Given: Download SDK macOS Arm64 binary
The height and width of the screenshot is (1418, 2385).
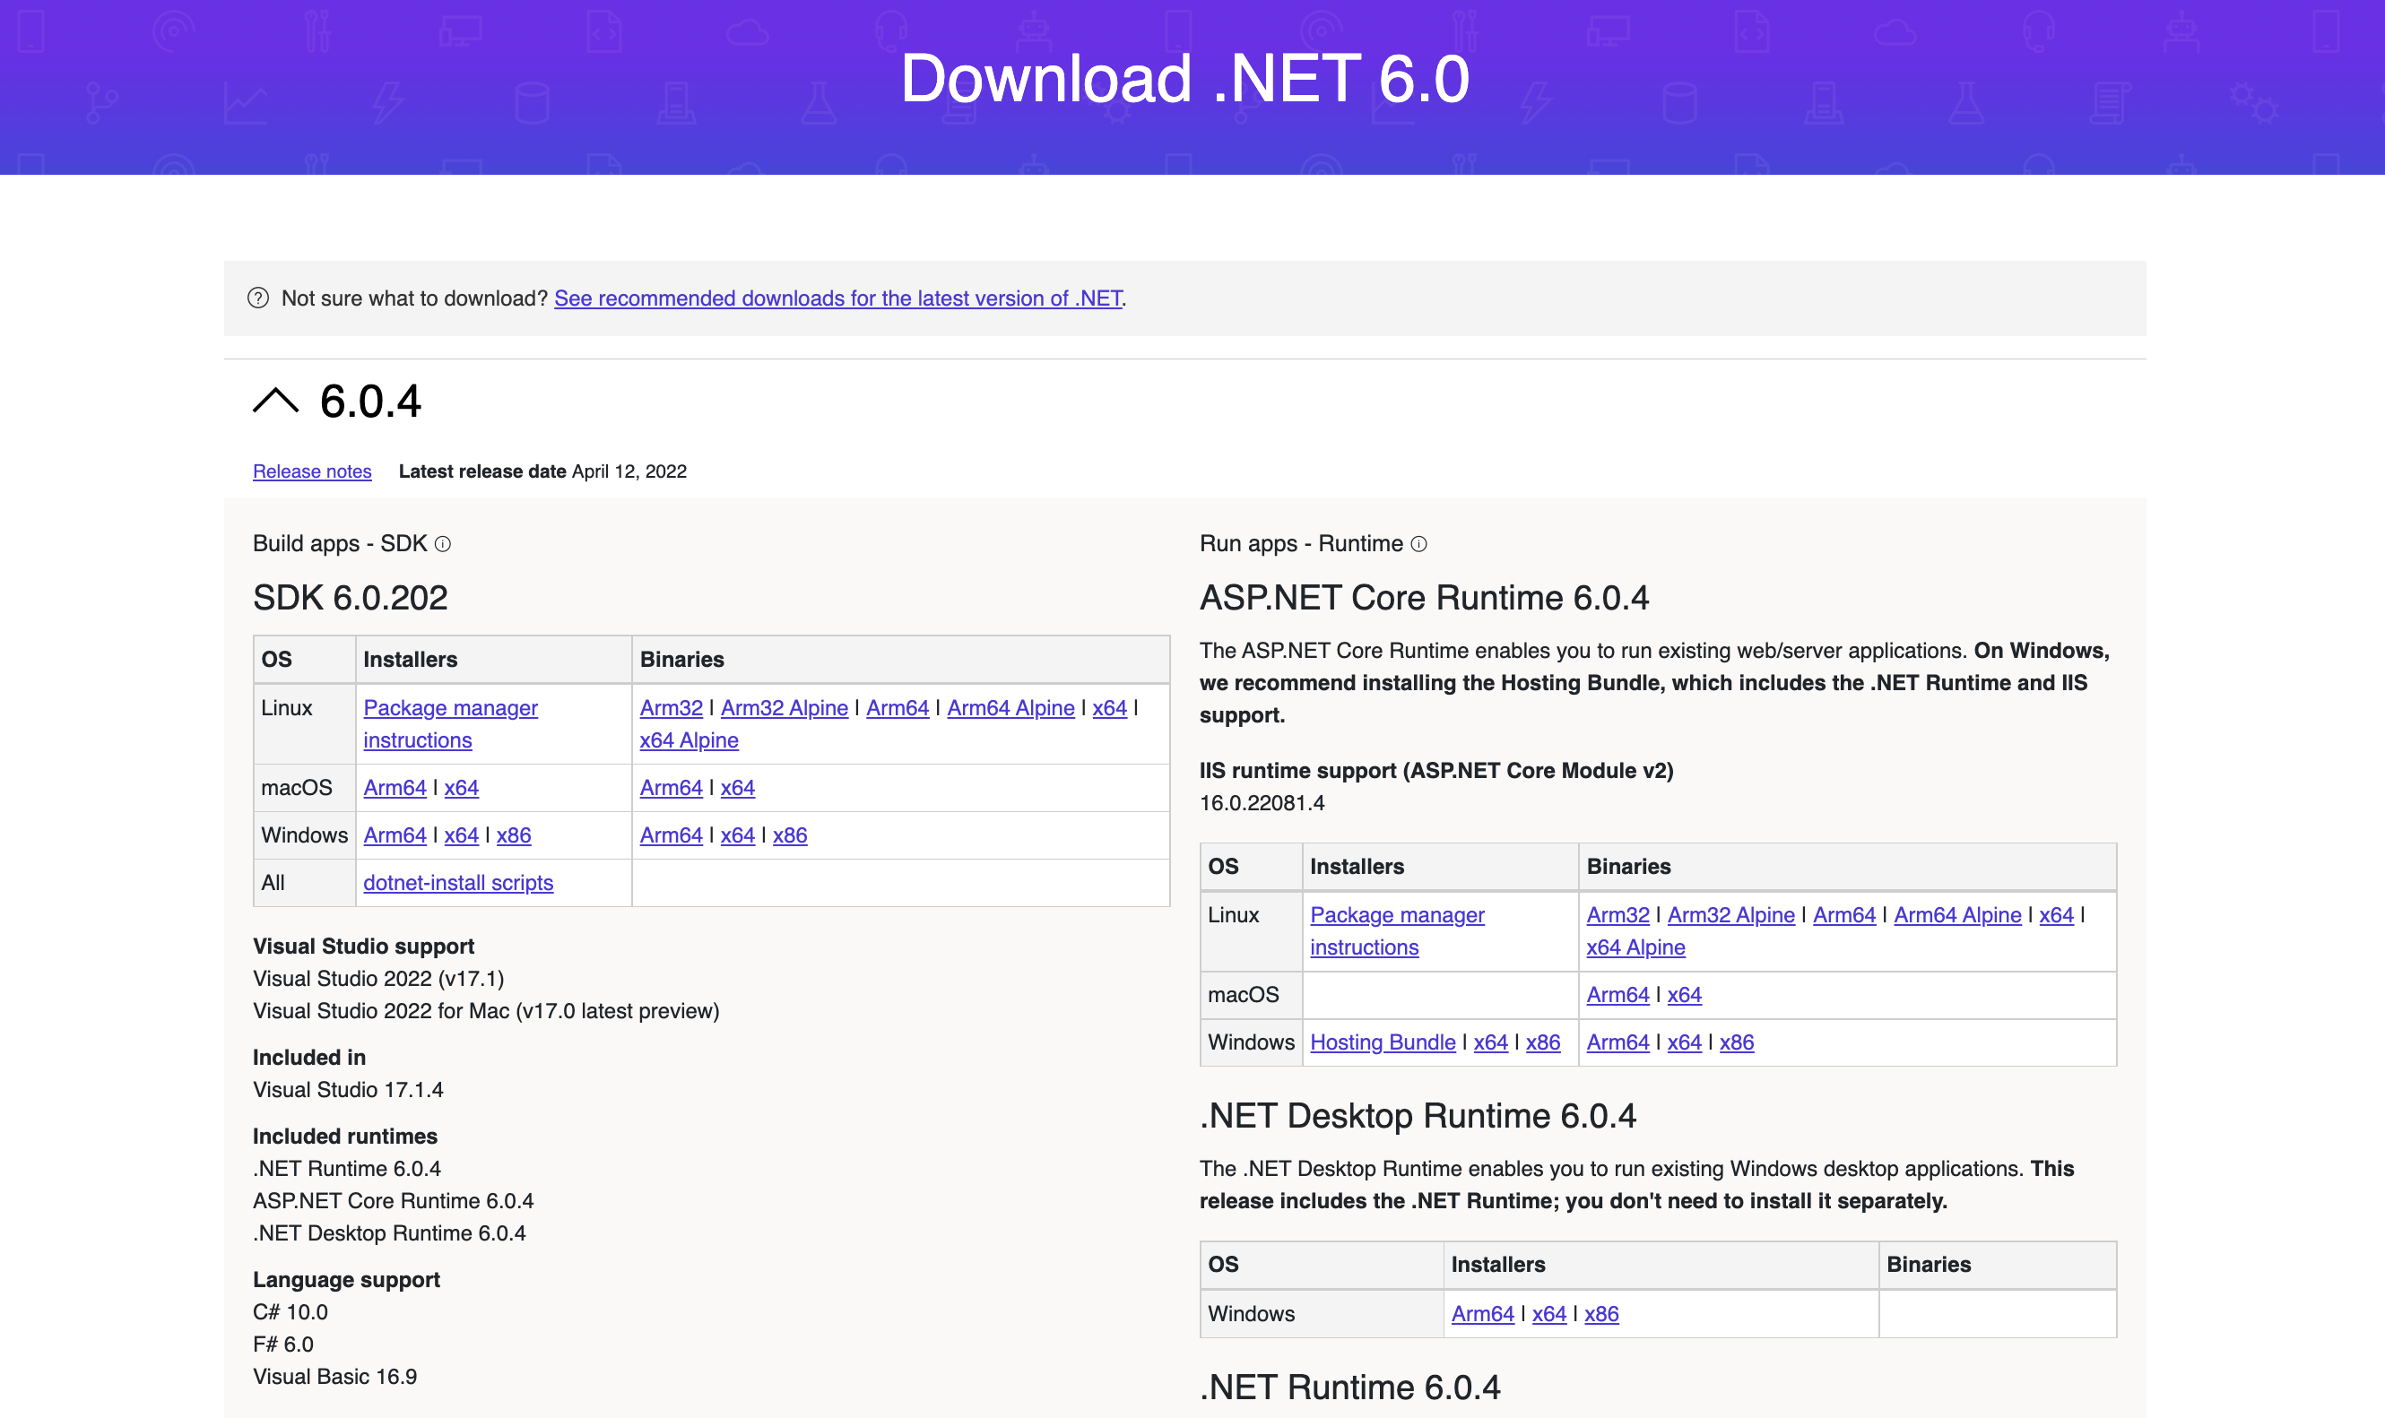Looking at the screenshot, I should click(x=671, y=787).
